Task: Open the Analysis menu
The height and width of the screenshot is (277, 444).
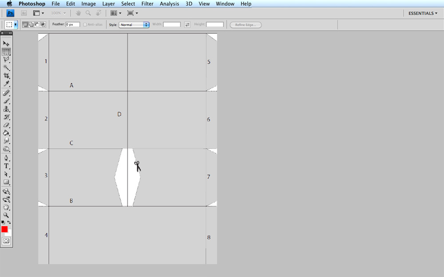Action: [169, 4]
